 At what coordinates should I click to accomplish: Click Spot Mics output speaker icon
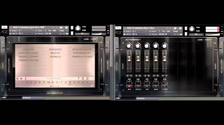coord(10,31)
